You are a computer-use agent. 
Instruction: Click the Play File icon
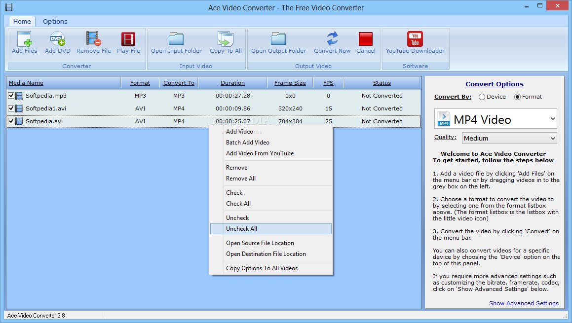[x=128, y=39]
